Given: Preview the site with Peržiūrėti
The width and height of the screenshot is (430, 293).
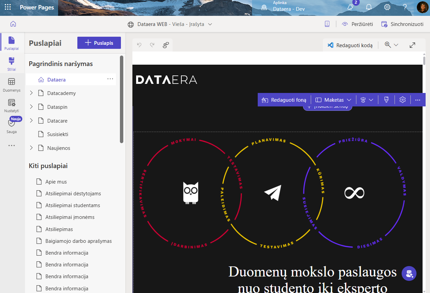Looking at the screenshot, I should click(x=357, y=24).
